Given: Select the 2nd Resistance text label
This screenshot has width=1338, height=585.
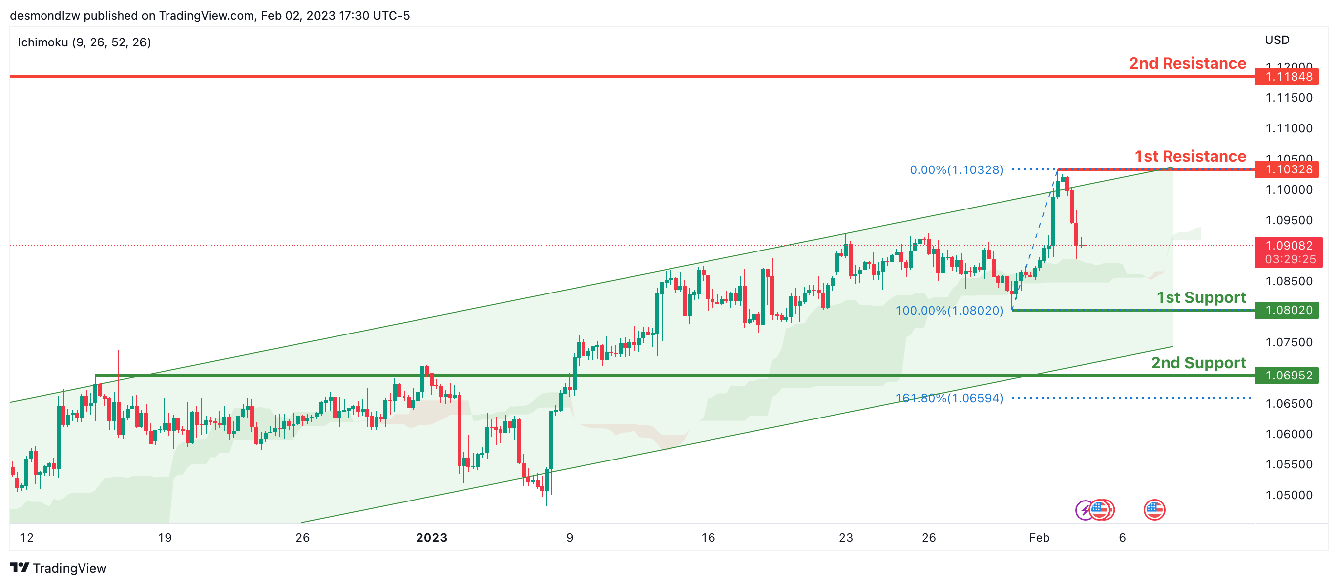Looking at the screenshot, I should (x=1187, y=63).
